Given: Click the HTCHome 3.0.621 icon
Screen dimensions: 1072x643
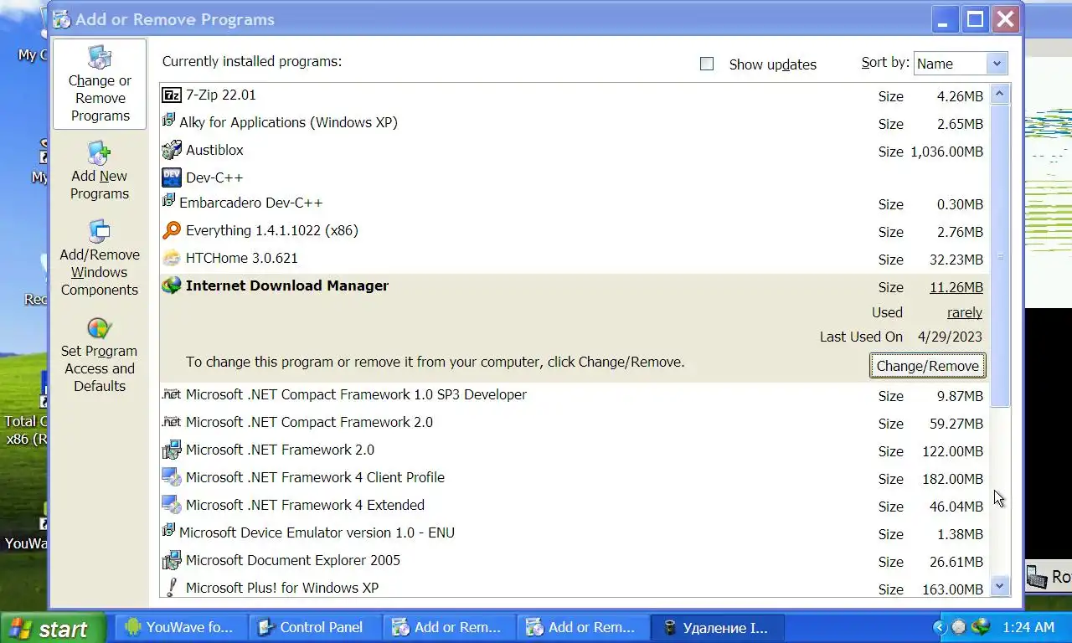Looking at the screenshot, I should click(171, 258).
